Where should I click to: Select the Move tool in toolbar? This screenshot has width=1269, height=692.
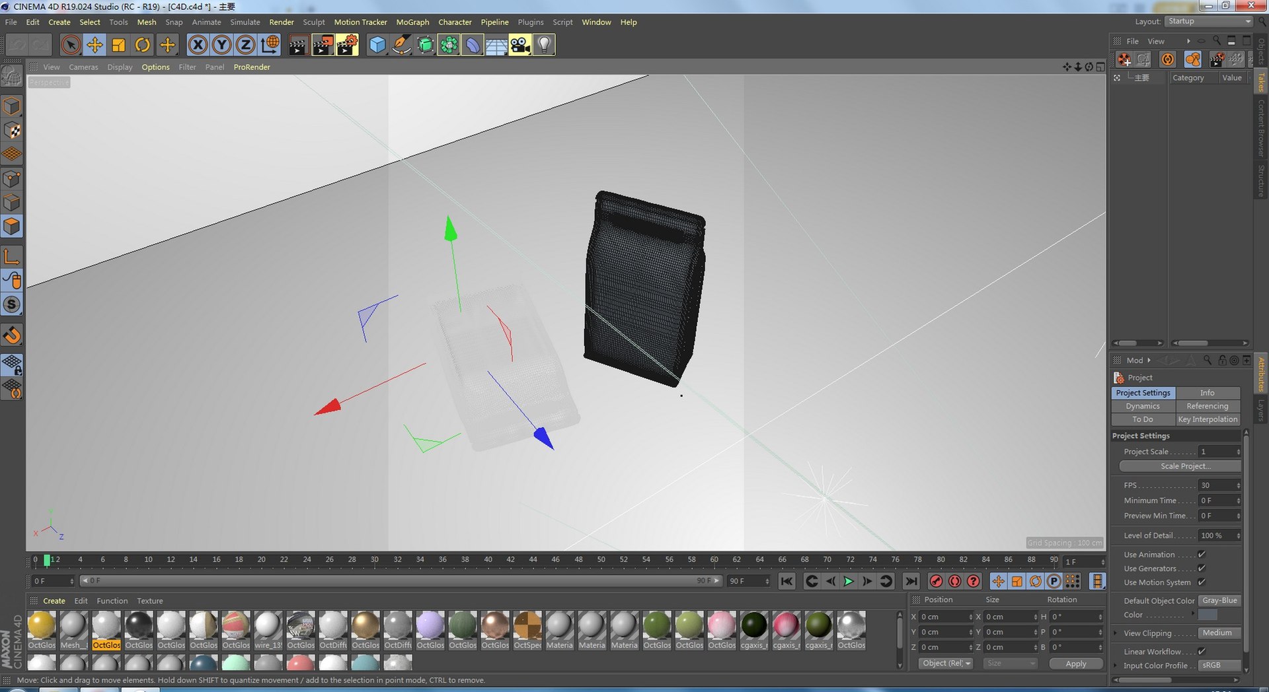pyautogui.click(x=95, y=45)
